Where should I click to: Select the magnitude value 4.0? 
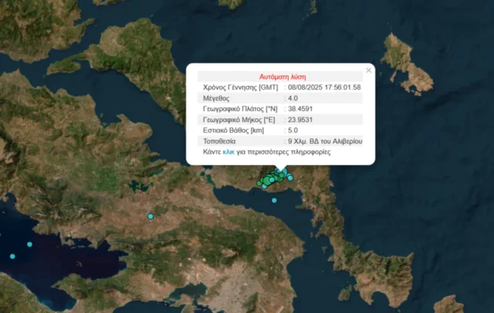(x=292, y=99)
